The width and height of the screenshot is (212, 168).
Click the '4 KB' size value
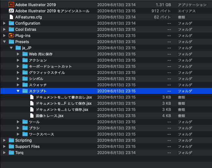166,116
